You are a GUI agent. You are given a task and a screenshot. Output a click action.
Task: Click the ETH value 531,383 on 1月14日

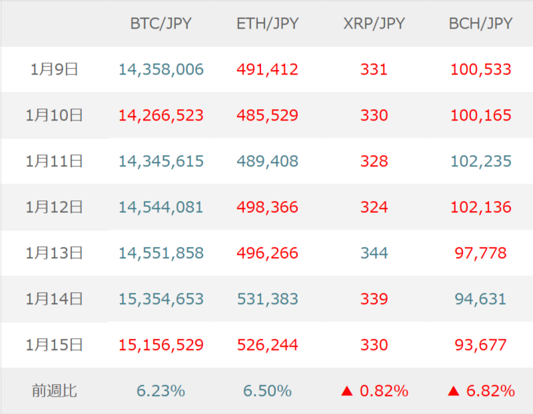coord(267,299)
